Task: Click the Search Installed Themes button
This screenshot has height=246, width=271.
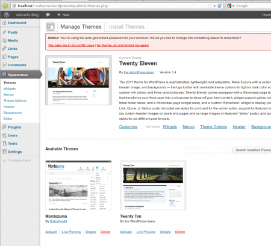Action: click(252, 150)
